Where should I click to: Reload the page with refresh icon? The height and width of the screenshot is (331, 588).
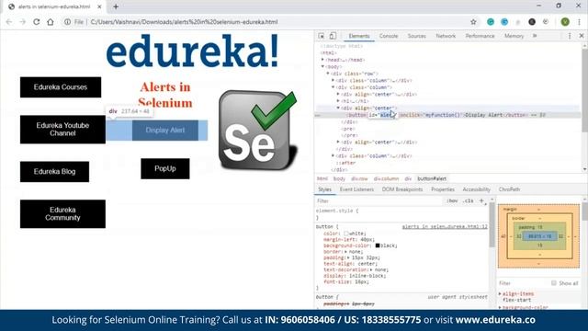click(37, 22)
